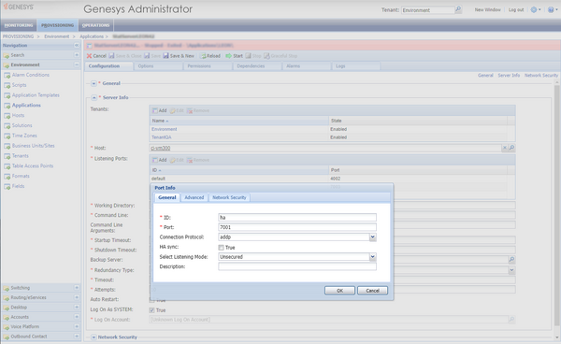Click Cancel in Port Info dialog
561x344 pixels.
pos(372,291)
